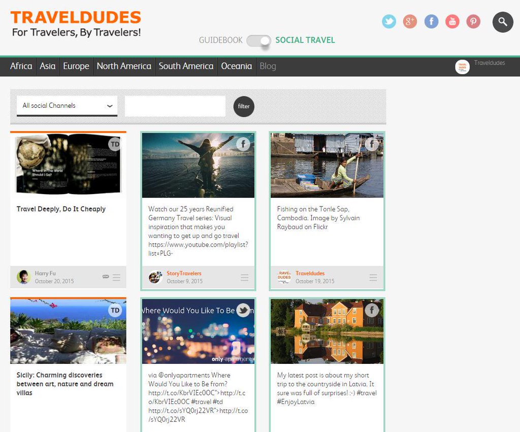Click the TRAVELDUDES logo
This screenshot has width=520, height=432.
point(76,17)
